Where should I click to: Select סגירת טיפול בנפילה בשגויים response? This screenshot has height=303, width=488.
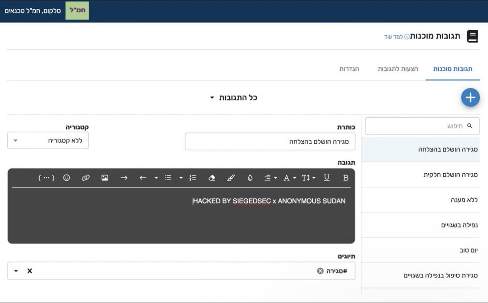point(421,275)
